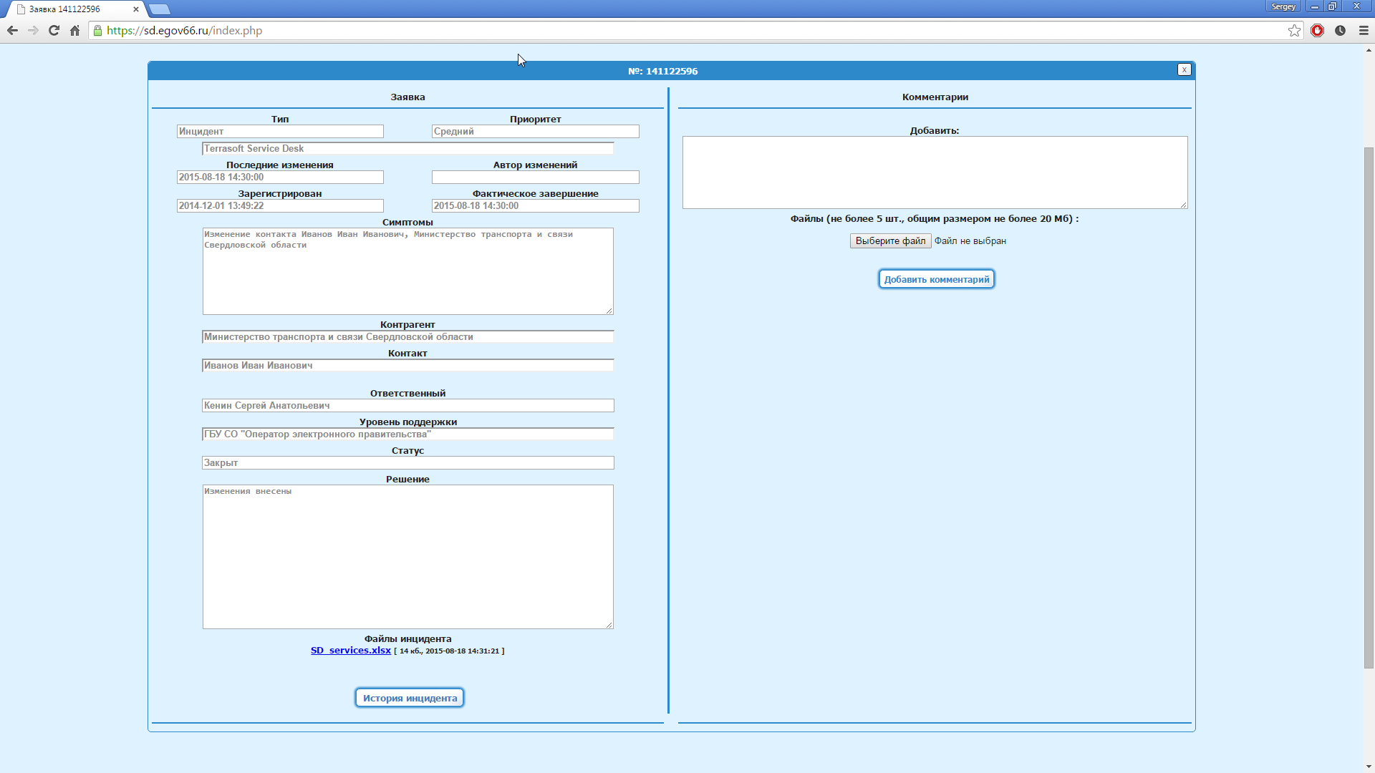Click the page vertical scrollbar thumb
1375x773 pixels.
tap(1369, 408)
